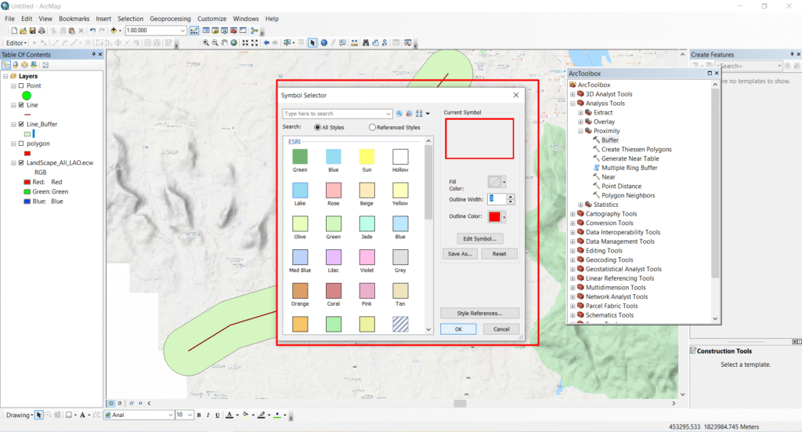This screenshot has width=802, height=432.
Task: Select the Referenced Styles radio button
Action: pos(372,128)
